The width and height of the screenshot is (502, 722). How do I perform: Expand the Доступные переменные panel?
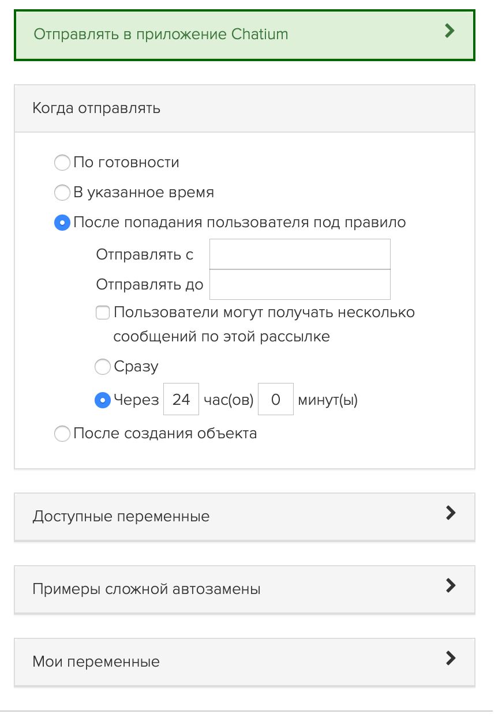244,516
